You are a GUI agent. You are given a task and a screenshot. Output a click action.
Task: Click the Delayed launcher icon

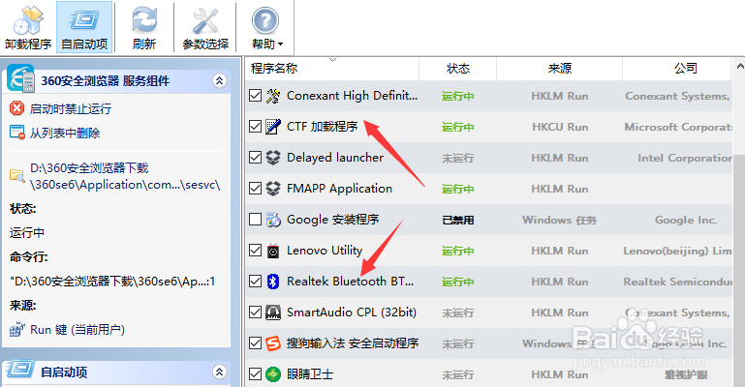point(273,158)
